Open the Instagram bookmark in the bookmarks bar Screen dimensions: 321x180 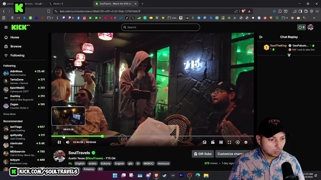(x=85, y=18)
